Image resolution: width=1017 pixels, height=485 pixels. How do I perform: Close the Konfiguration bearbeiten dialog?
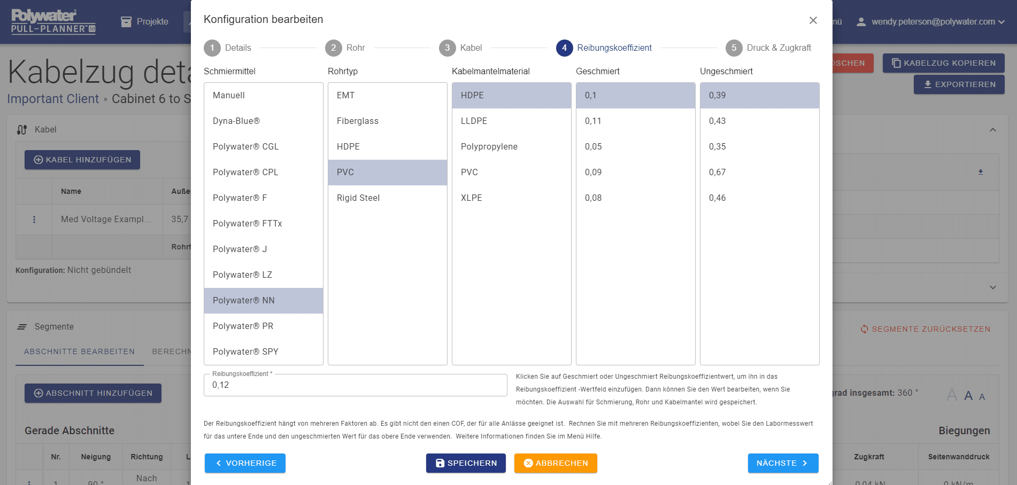tap(813, 20)
